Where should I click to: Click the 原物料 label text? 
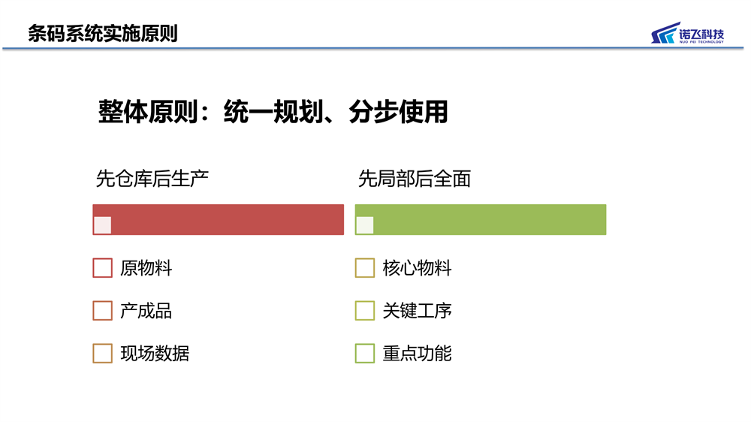click(146, 268)
